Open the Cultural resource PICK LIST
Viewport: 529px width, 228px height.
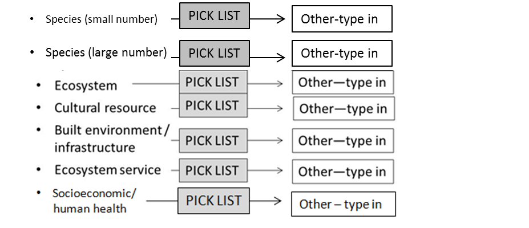(x=212, y=106)
